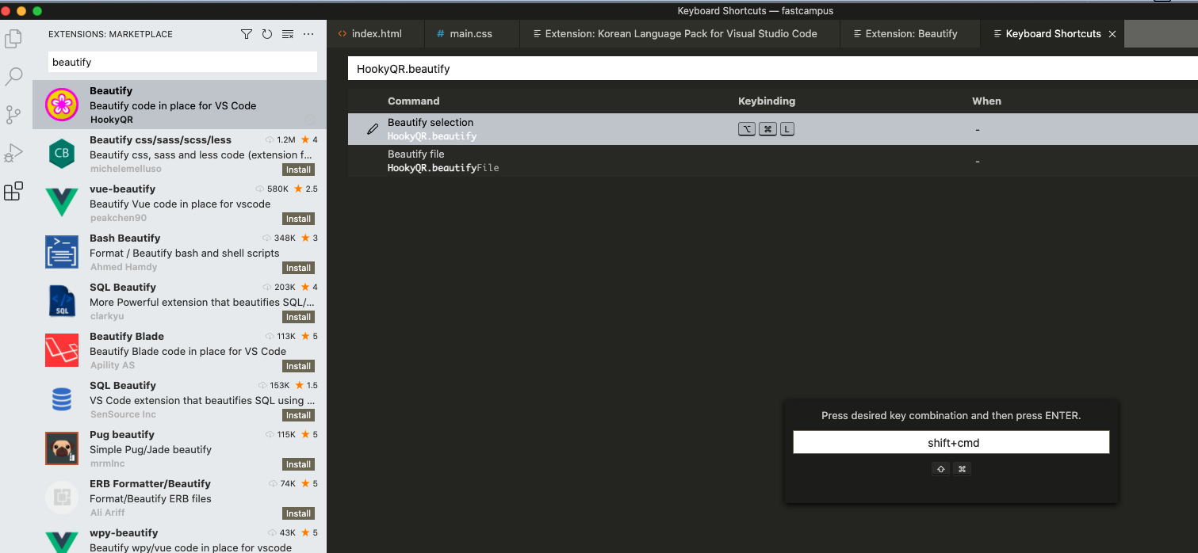The width and height of the screenshot is (1198, 553).
Task: Click the Extensions: Marketplace panel title
Action: coord(110,34)
